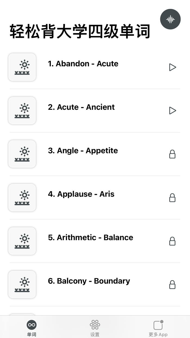This screenshot has width=190, height=338.
Task: Tap the audio waveform icon top right
Action: point(170,19)
